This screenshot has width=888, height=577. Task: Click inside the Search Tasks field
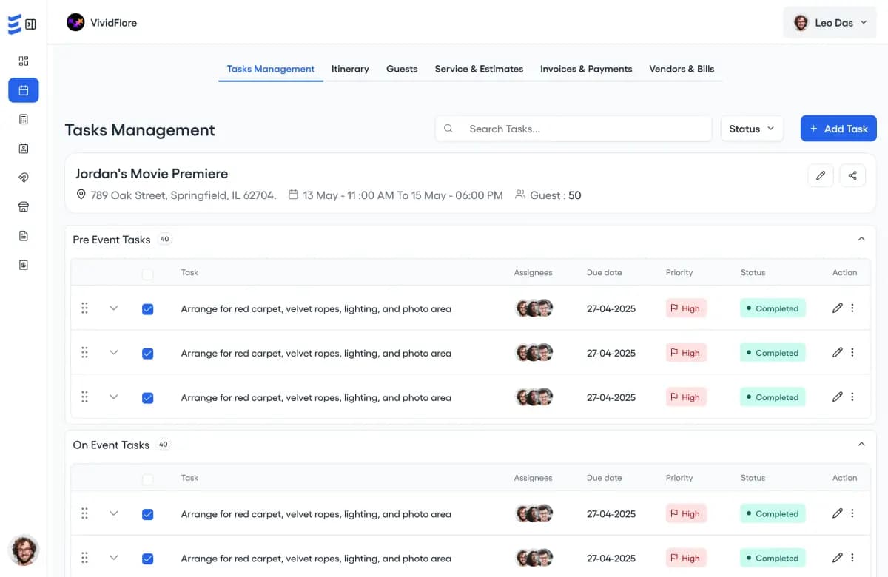[573, 128]
